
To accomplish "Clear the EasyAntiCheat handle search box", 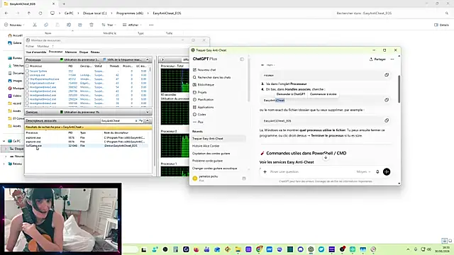I will [136, 121].
